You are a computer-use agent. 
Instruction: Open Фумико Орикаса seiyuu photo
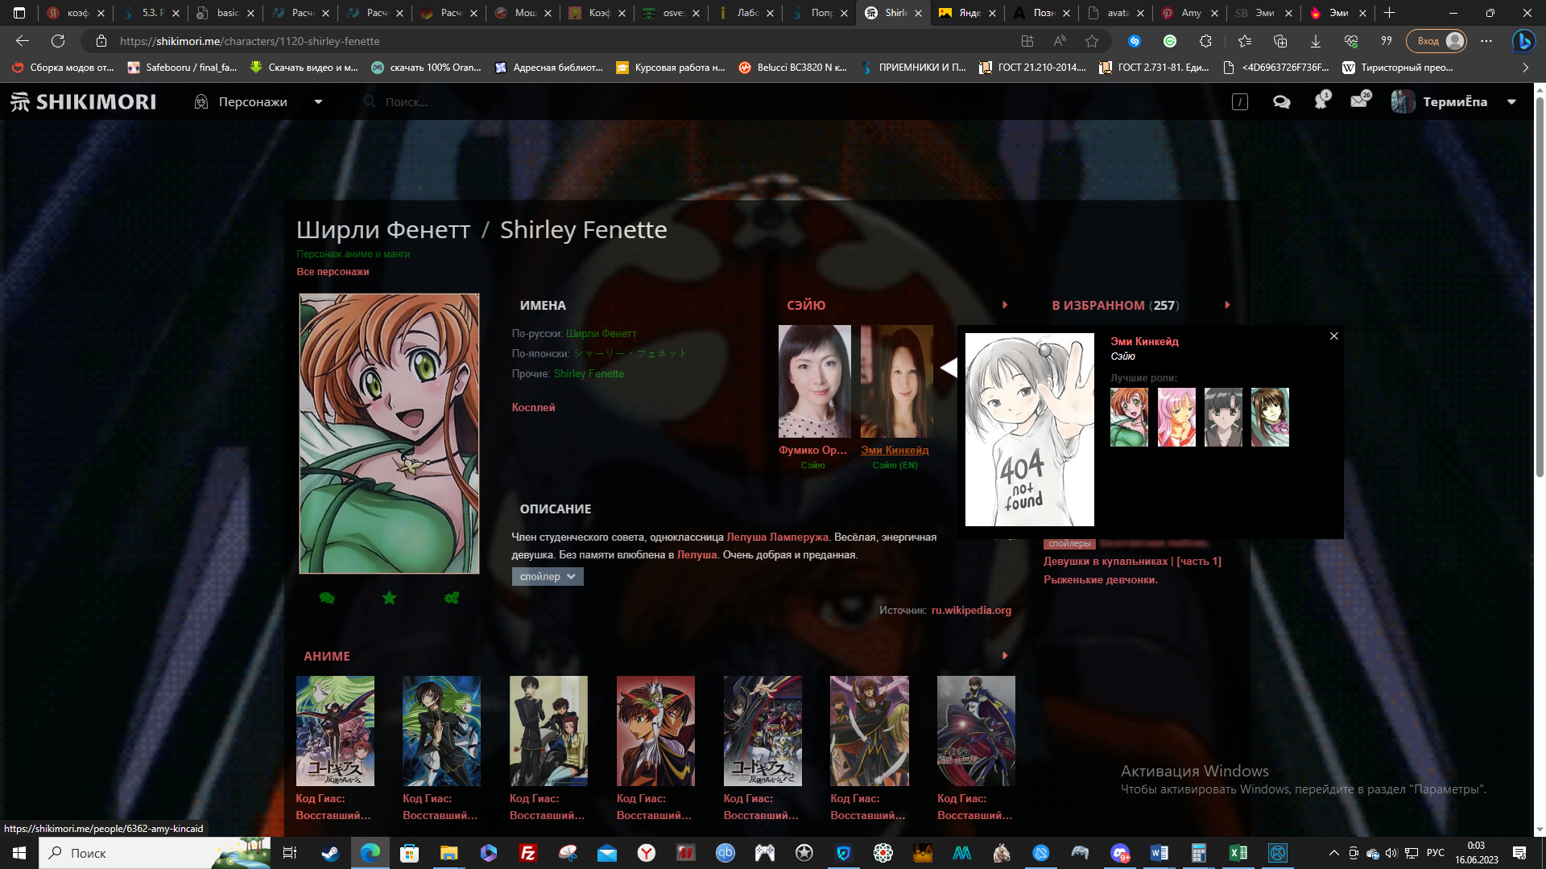pos(814,381)
